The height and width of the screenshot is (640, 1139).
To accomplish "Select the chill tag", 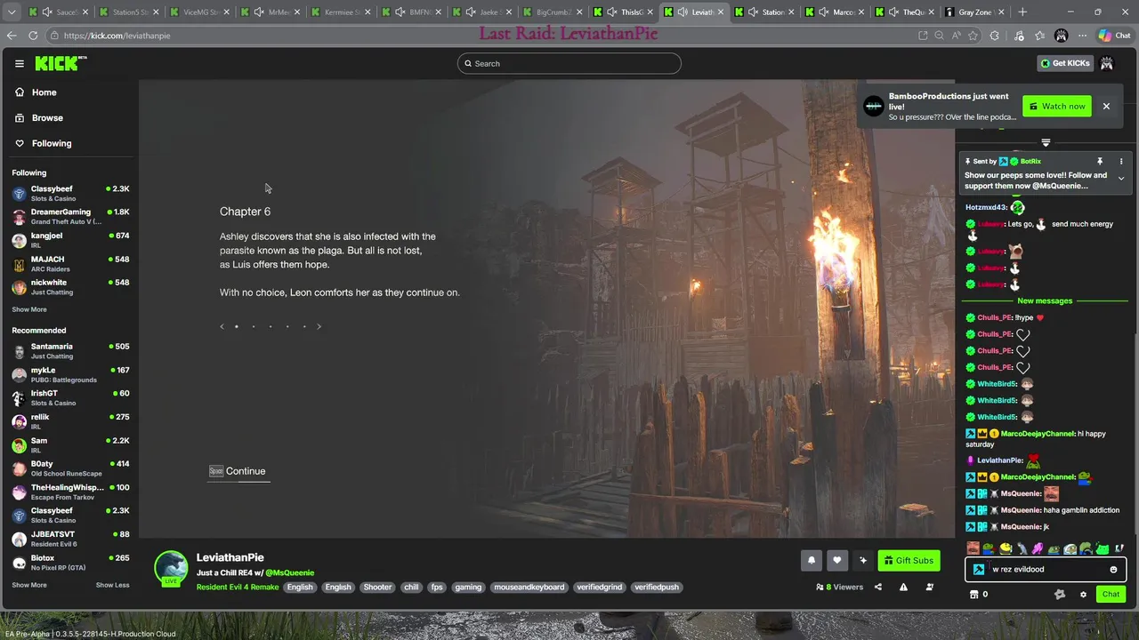I will [411, 587].
